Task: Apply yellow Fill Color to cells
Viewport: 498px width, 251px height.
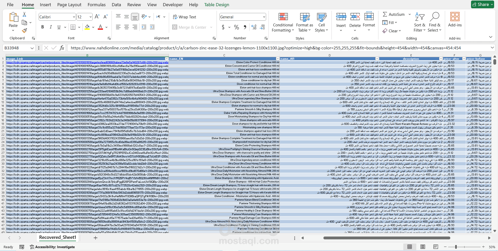Action: [87, 27]
